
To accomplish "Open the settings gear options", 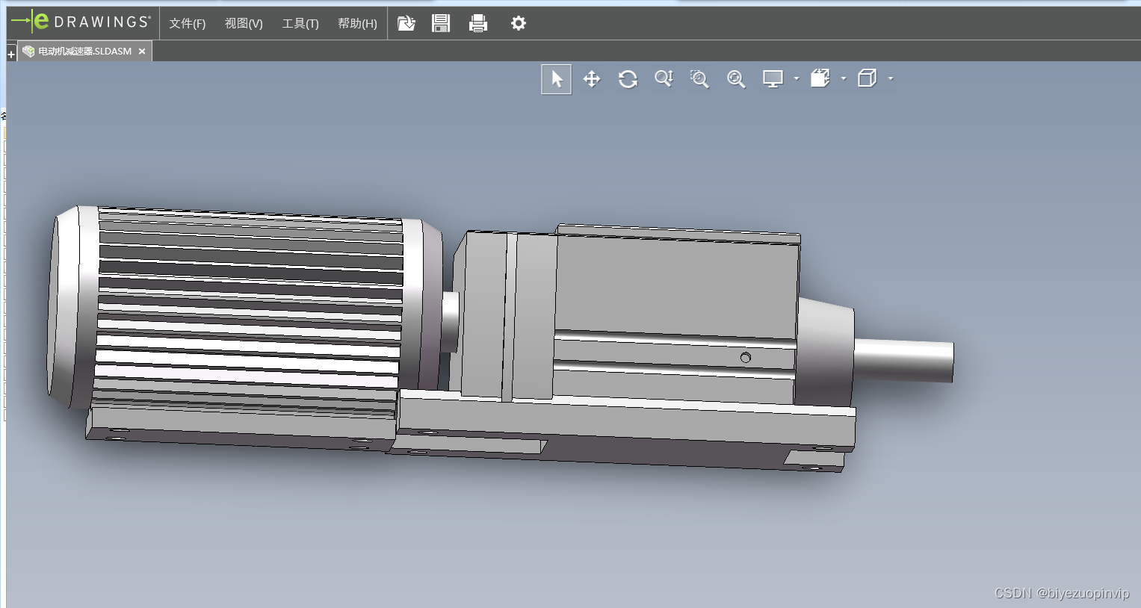I will [x=518, y=23].
